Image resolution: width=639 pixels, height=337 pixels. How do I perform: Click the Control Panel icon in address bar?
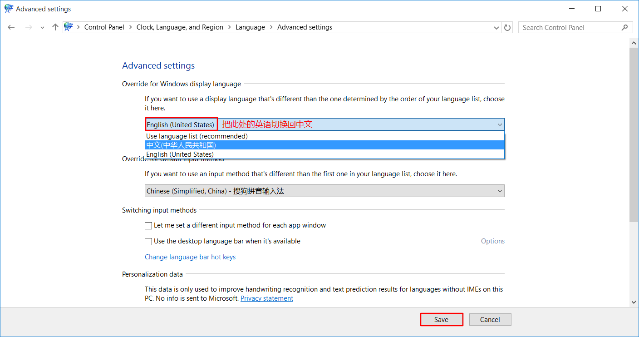pos(69,27)
